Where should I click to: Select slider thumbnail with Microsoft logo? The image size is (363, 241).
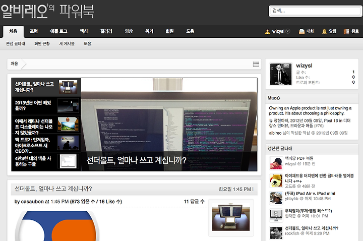pyautogui.click(x=68, y=143)
